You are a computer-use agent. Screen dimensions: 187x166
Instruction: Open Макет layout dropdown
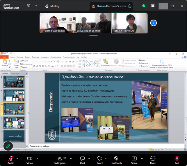click(24, 61)
